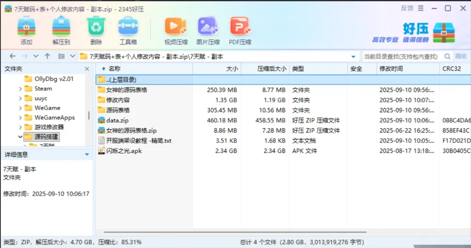471x248 pixels.
Task: Click 460.18 MB size of data.zip
Action: (222, 121)
